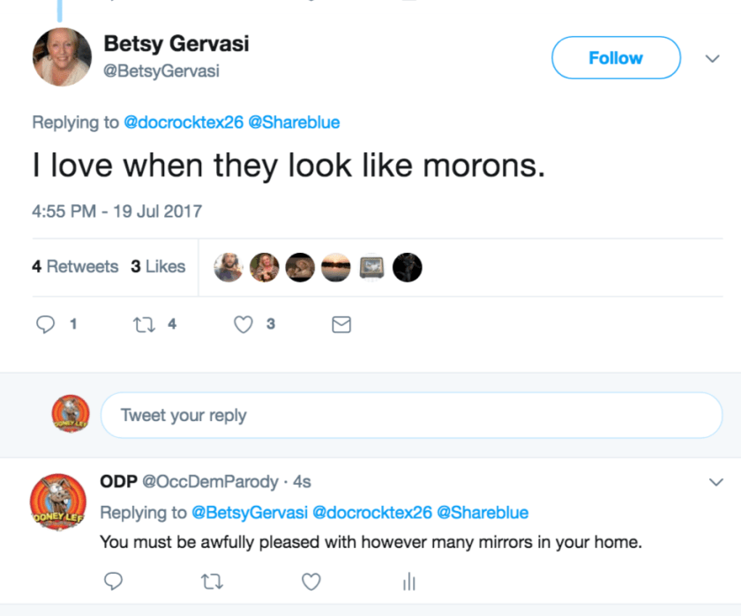
Task: Click the Tweet your reply field
Action: tap(410, 415)
